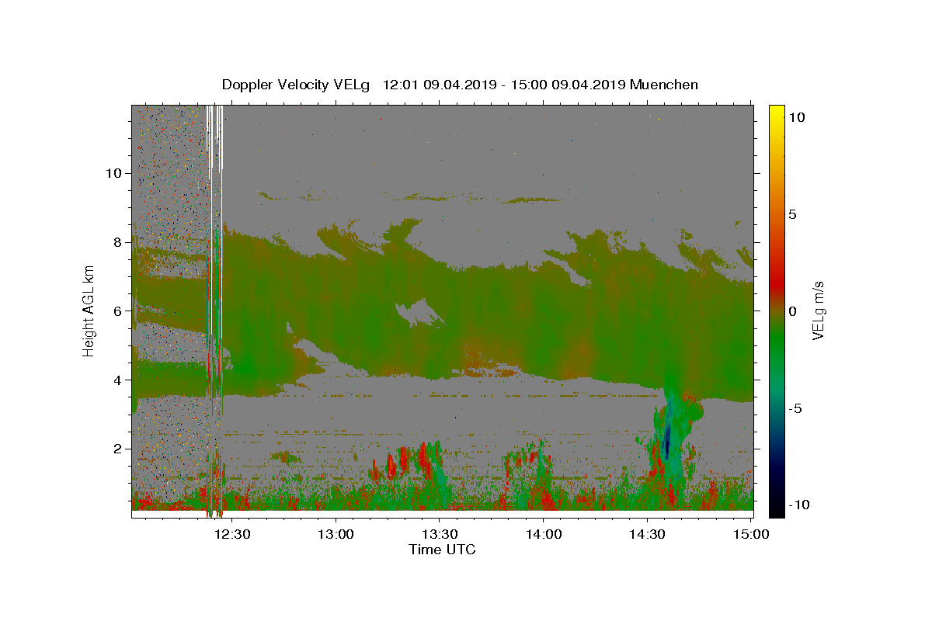
Task: Click the 13:00 time axis tick label
Action: (x=336, y=534)
